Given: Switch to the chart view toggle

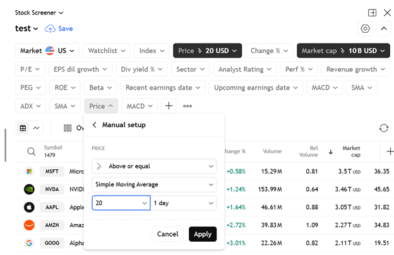Looking at the screenshot, I should pos(36,128).
